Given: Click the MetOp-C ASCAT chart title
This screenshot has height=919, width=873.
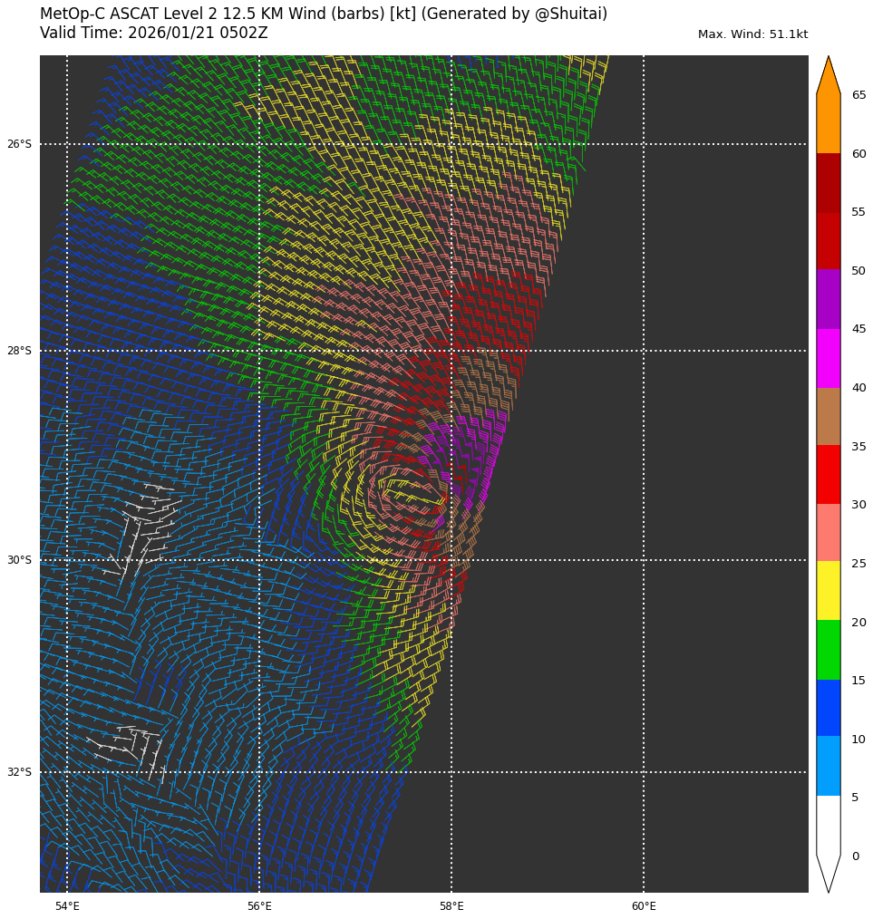Looking at the screenshot, I should point(324,15).
